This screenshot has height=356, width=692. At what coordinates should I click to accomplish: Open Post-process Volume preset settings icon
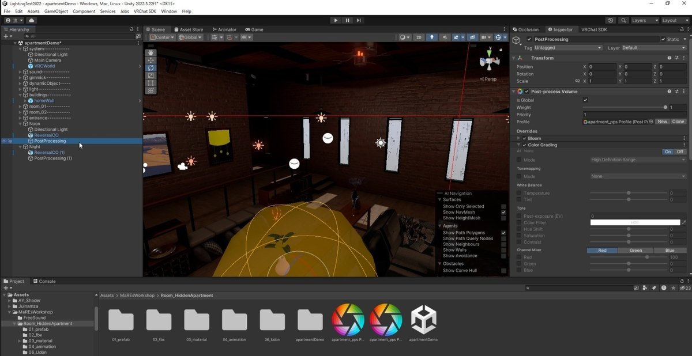click(x=676, y=91)
